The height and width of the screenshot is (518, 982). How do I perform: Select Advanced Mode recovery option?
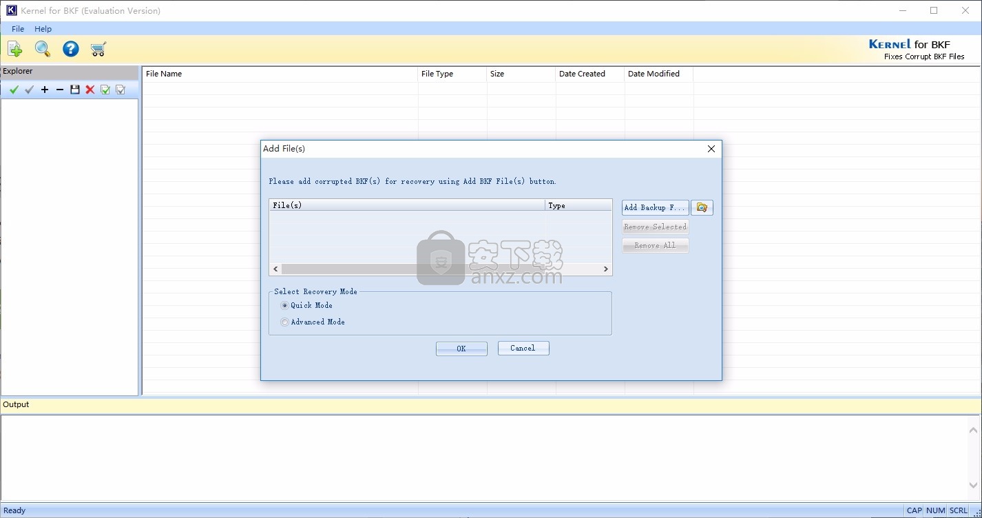coord(313,322)
